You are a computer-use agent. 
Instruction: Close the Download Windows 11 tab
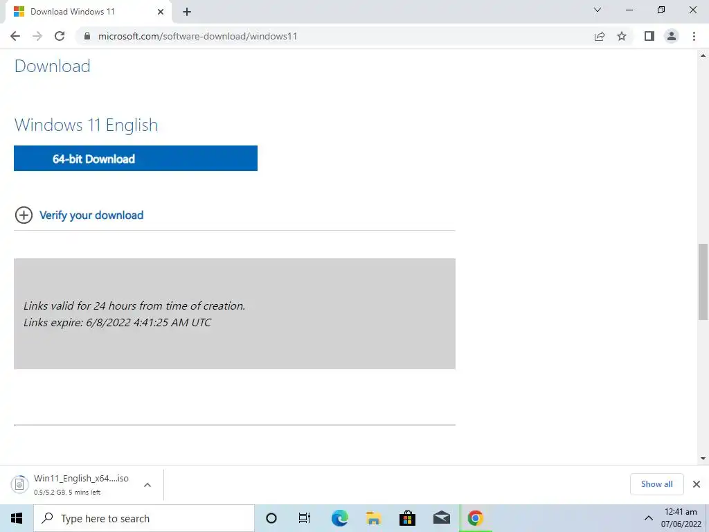point(161,12)
